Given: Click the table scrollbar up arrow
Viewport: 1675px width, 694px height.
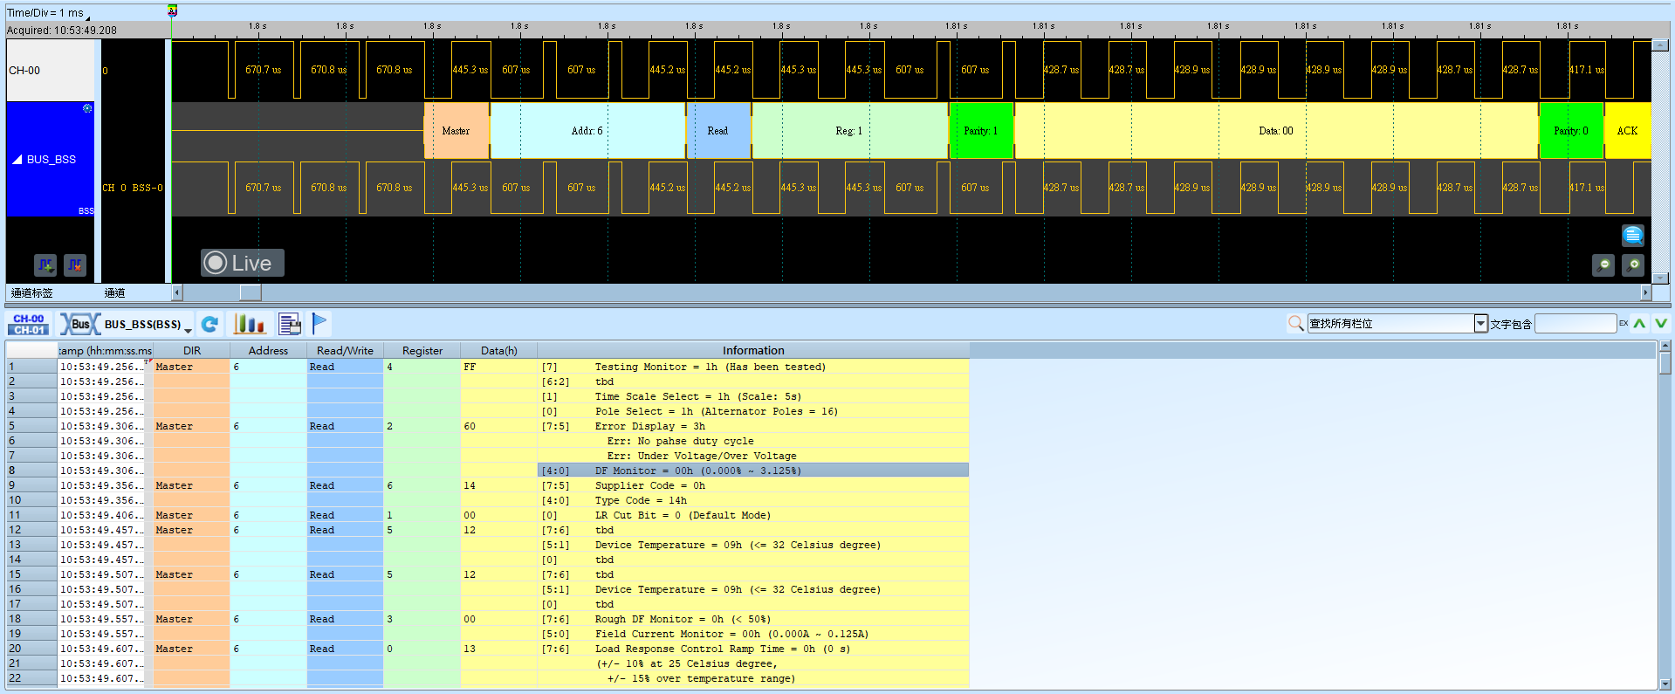Looking at the screenshot, I should (1665, 347).
